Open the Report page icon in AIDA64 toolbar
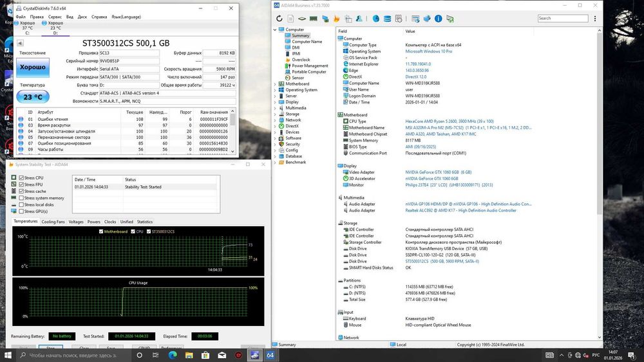644x362 pixels. [x=290, y=19]
